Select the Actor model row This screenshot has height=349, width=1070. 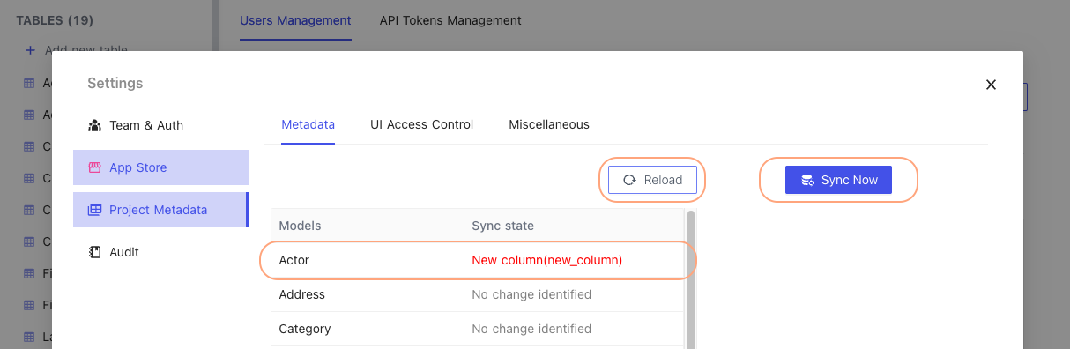coord(477,260)
